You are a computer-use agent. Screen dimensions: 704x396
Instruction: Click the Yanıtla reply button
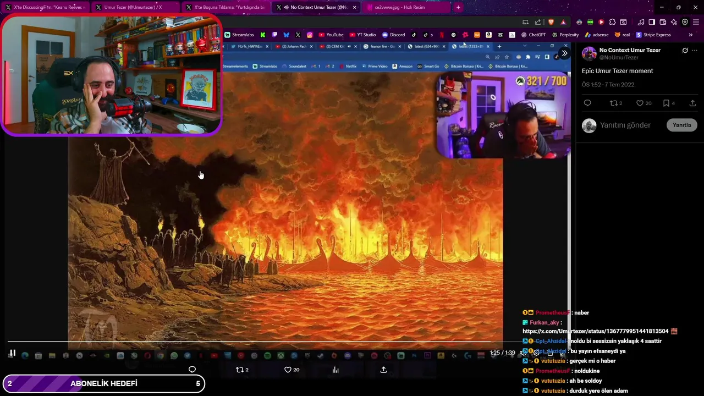tap(681, 125)
